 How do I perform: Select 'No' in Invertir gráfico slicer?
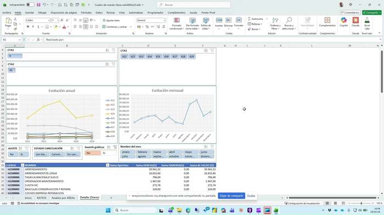pos(93,153)
